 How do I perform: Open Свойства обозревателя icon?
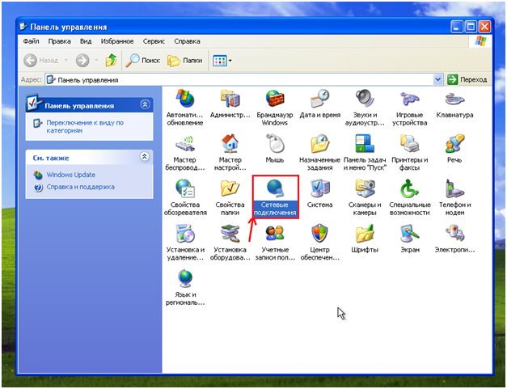pos(185,197)
